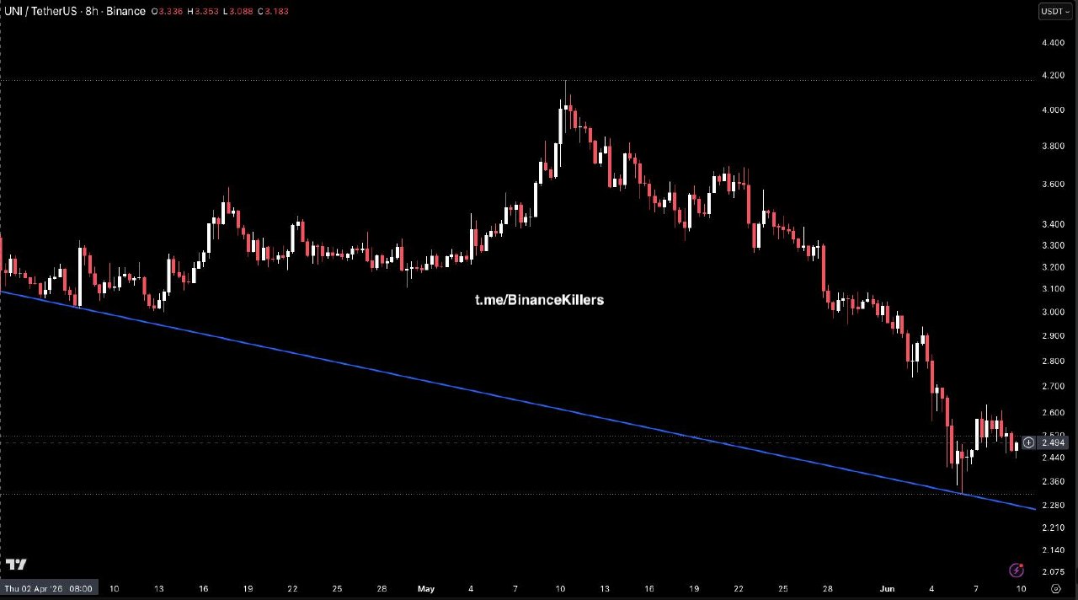Click the lowest candle wick touching the trendline
Screen dimensions: 1078x600
click(960, 472)
